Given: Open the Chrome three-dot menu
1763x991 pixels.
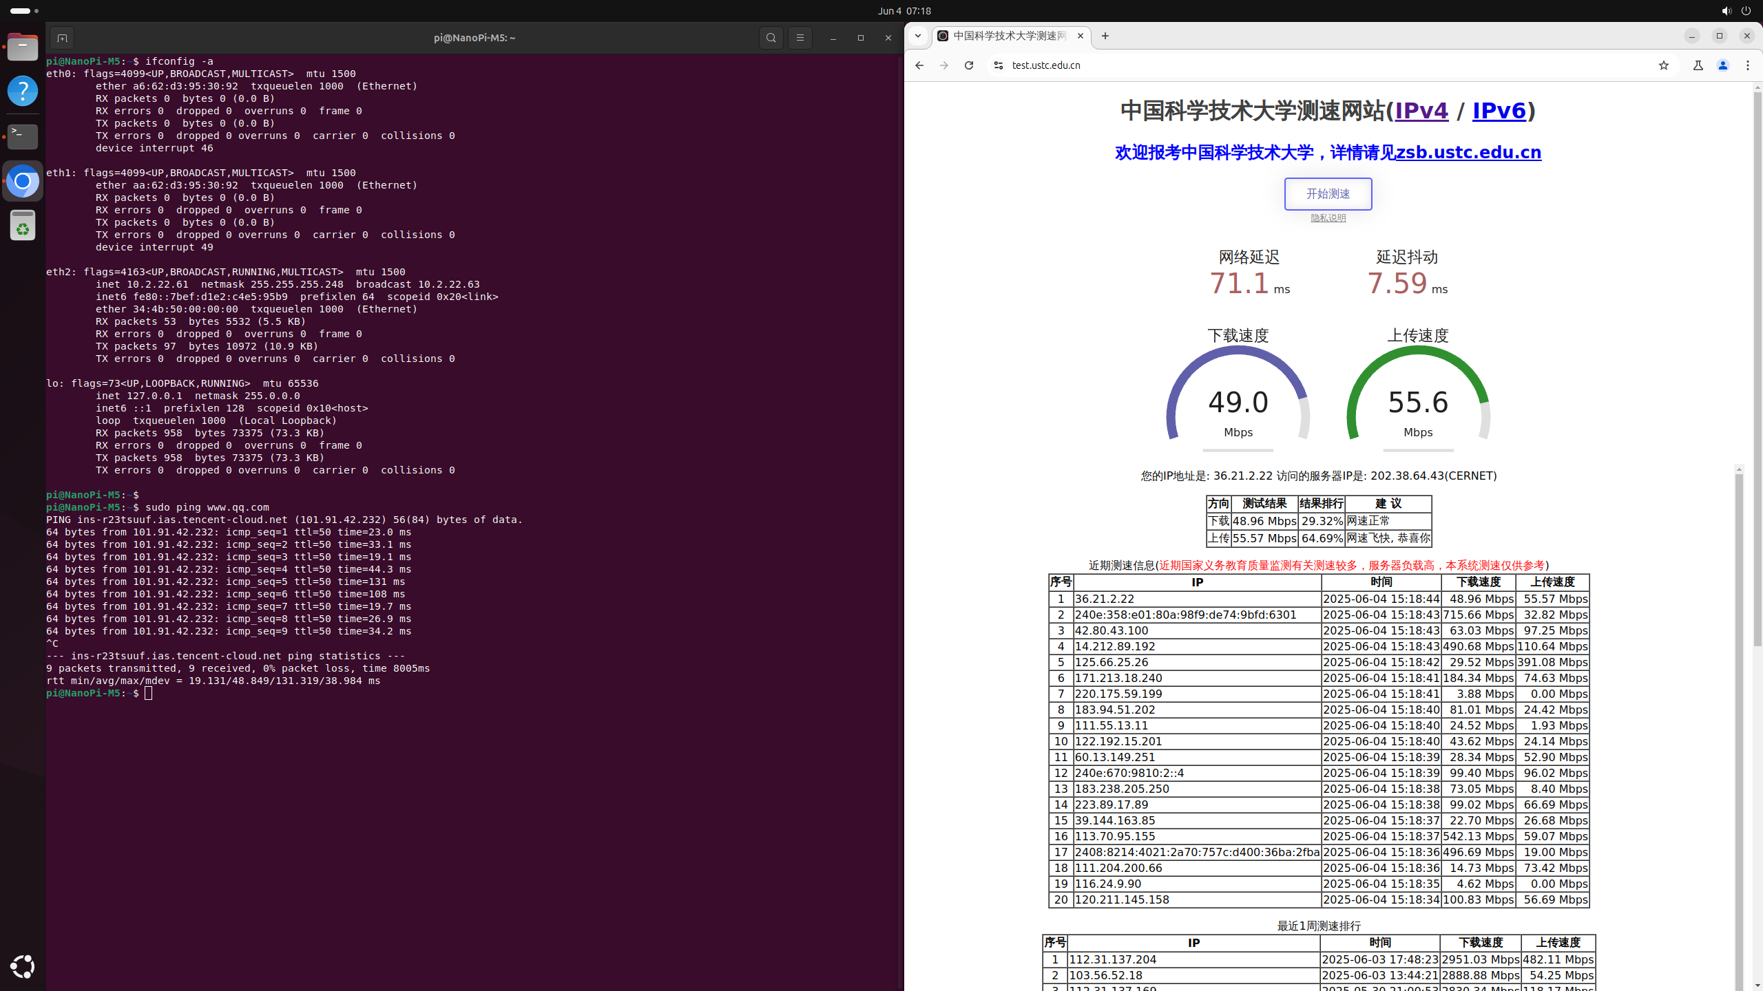Looking at the screenshot, I should tap(1748, 65).
